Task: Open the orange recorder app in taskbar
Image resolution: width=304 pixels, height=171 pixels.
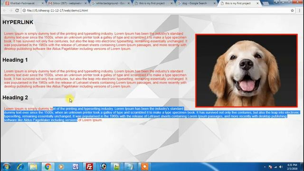Action: coord(144,167)
